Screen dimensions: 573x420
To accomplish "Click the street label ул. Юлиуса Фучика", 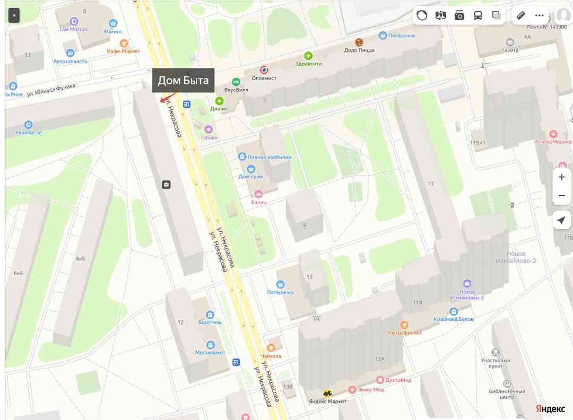I will (51, 90).
